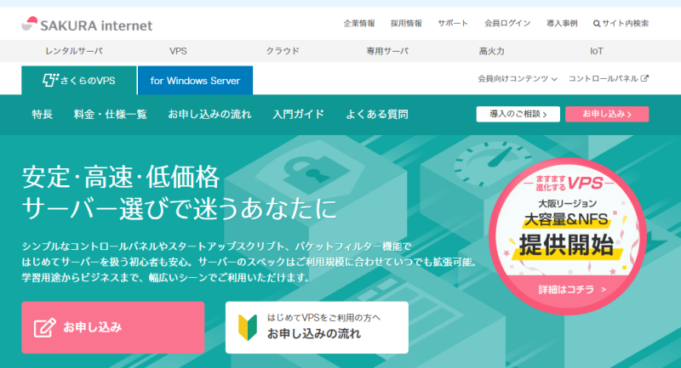Open レンタルサーバ menu item

pyautogui.click(x=74, y=51)
